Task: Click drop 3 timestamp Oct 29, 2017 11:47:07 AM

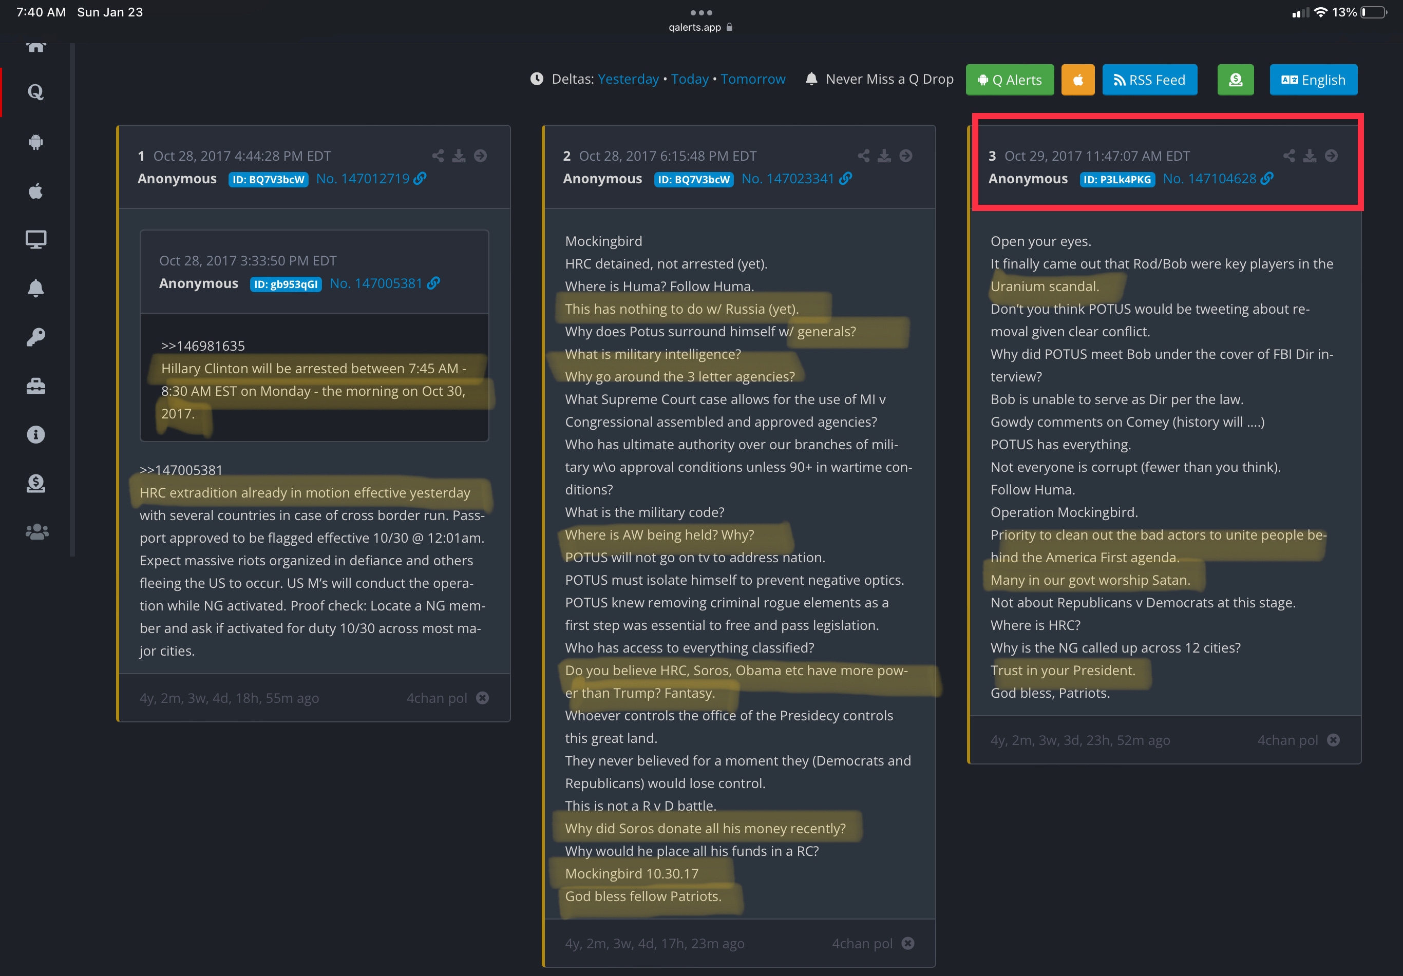Action: [x=1097, y=156]
